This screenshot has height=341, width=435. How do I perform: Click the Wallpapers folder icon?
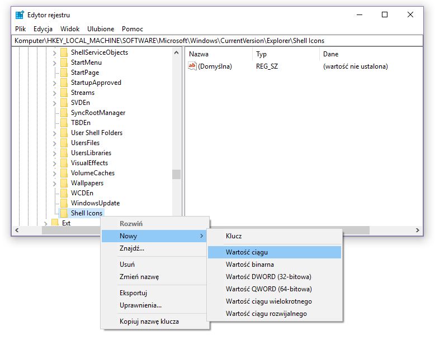click(x=64, y=183)
